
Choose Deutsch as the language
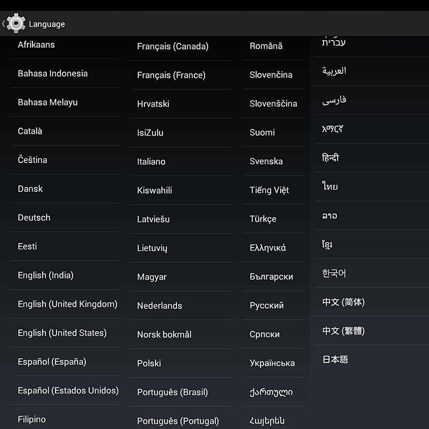click(65, 218)
